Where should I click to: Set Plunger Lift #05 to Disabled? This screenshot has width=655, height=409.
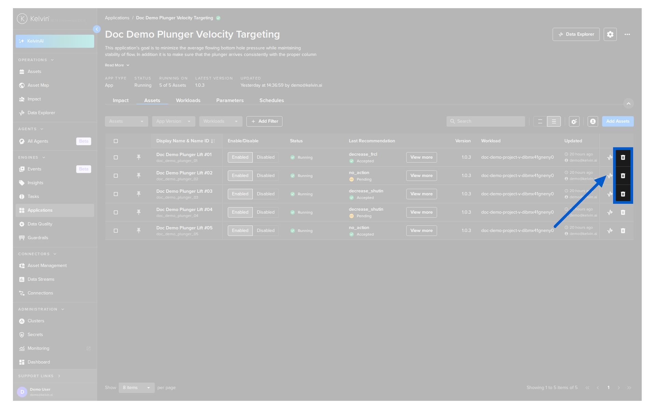(x=265, y=231)
